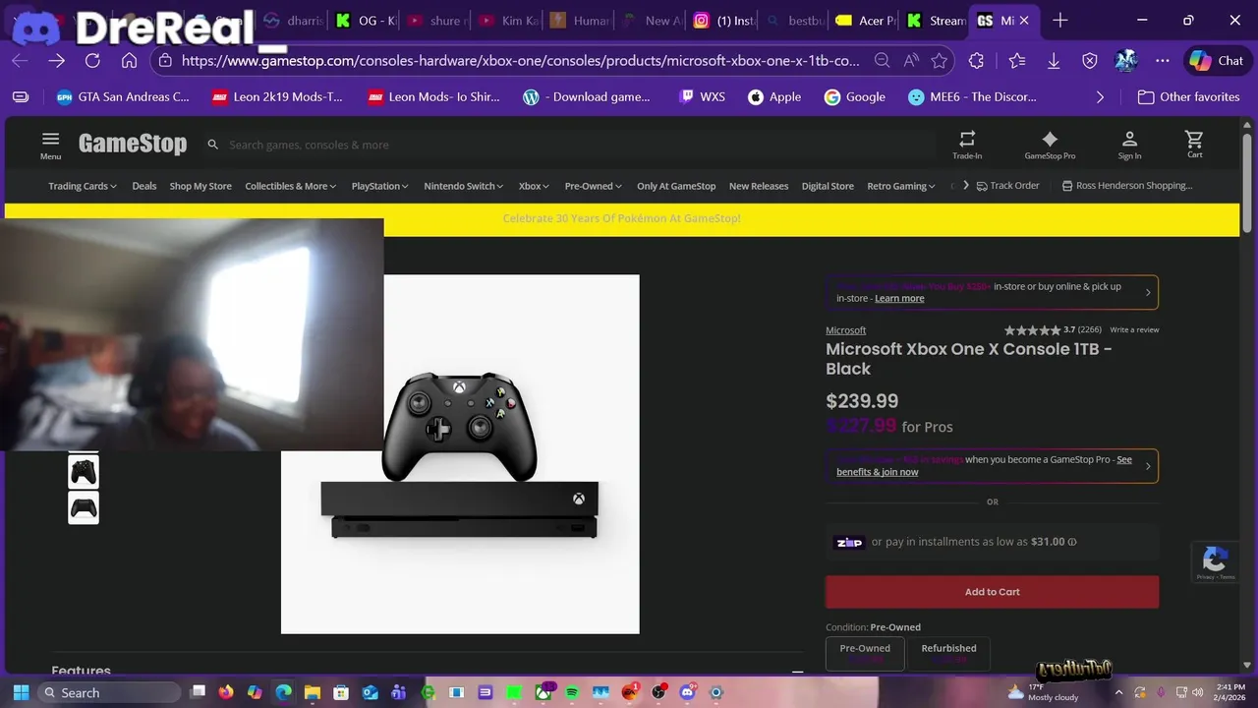Open Digital Store menu item

pyautogui.click(x=828, y=186)
